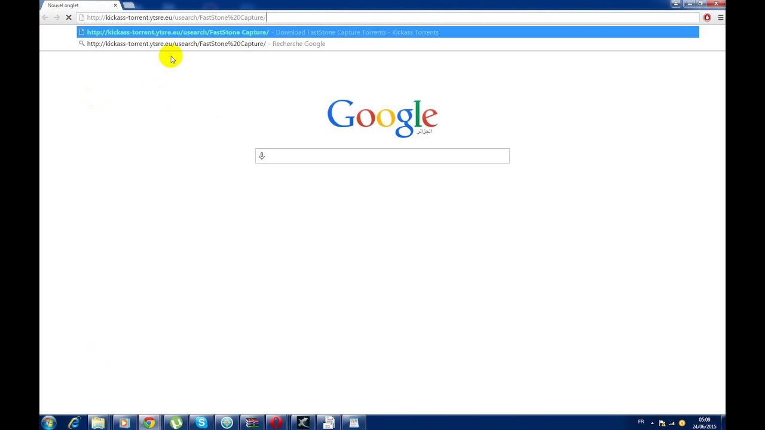
Task: Select the Recherche Google suggestion
Action: (x=388, y=44)
